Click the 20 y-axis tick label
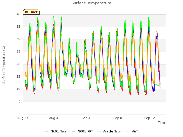This screenshot has height=137, width=183. [18, 64]
